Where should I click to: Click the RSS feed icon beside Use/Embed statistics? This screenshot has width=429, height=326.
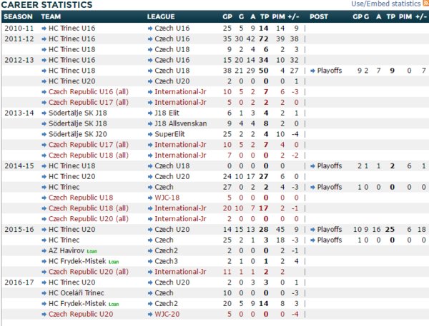[x=426, y=4]
